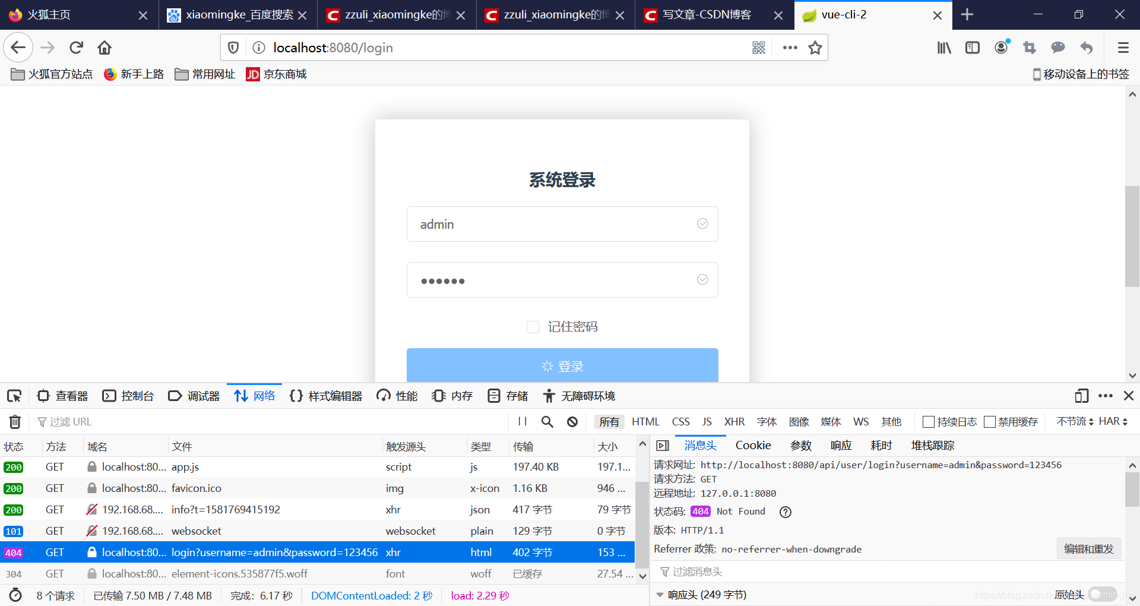Open devtools customization three-dot menu
This screenshot has height=606, width=1140.
point(1106,396)
